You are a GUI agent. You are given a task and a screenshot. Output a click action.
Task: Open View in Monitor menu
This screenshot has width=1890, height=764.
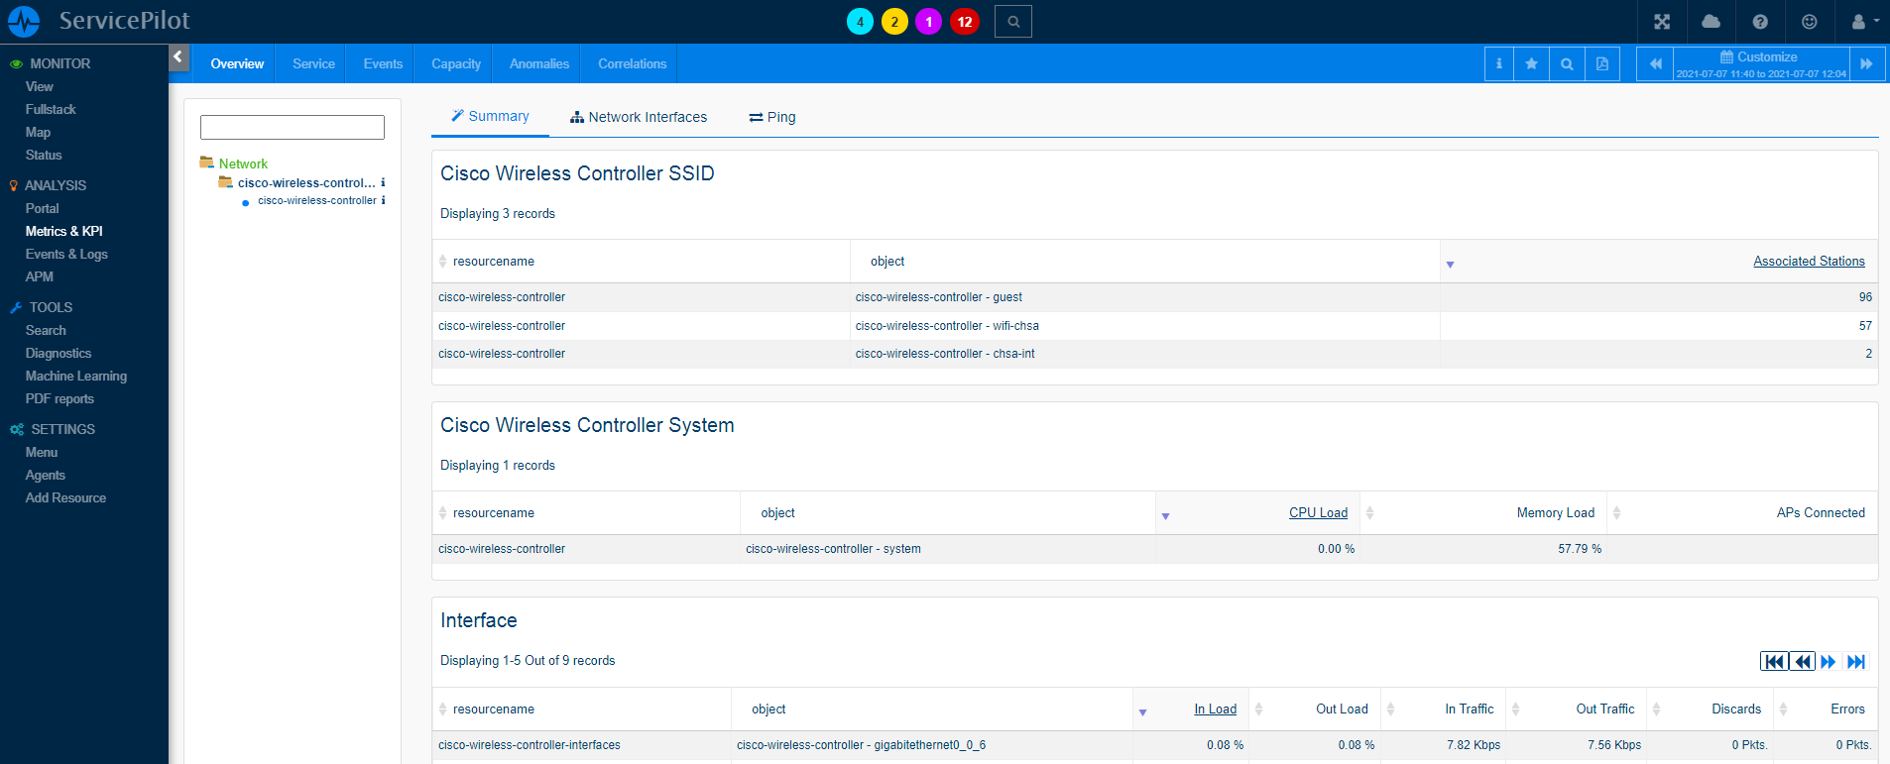(x=40, y=86)
